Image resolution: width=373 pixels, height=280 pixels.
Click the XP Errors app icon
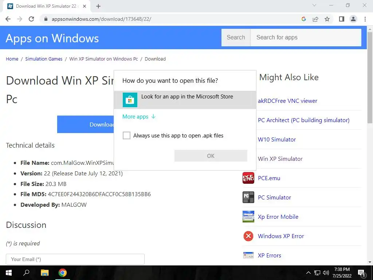coord(248,255)
